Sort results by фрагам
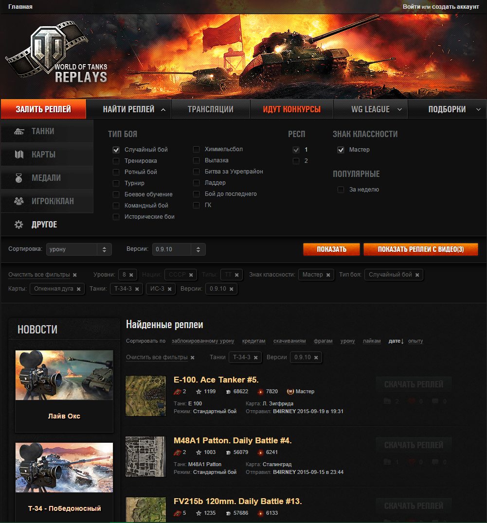487x523 pixels. point(323,341)
